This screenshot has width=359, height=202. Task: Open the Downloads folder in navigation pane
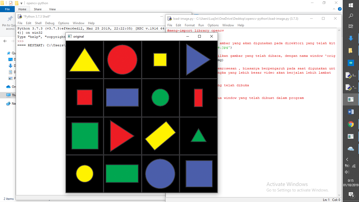click(11, 66)
